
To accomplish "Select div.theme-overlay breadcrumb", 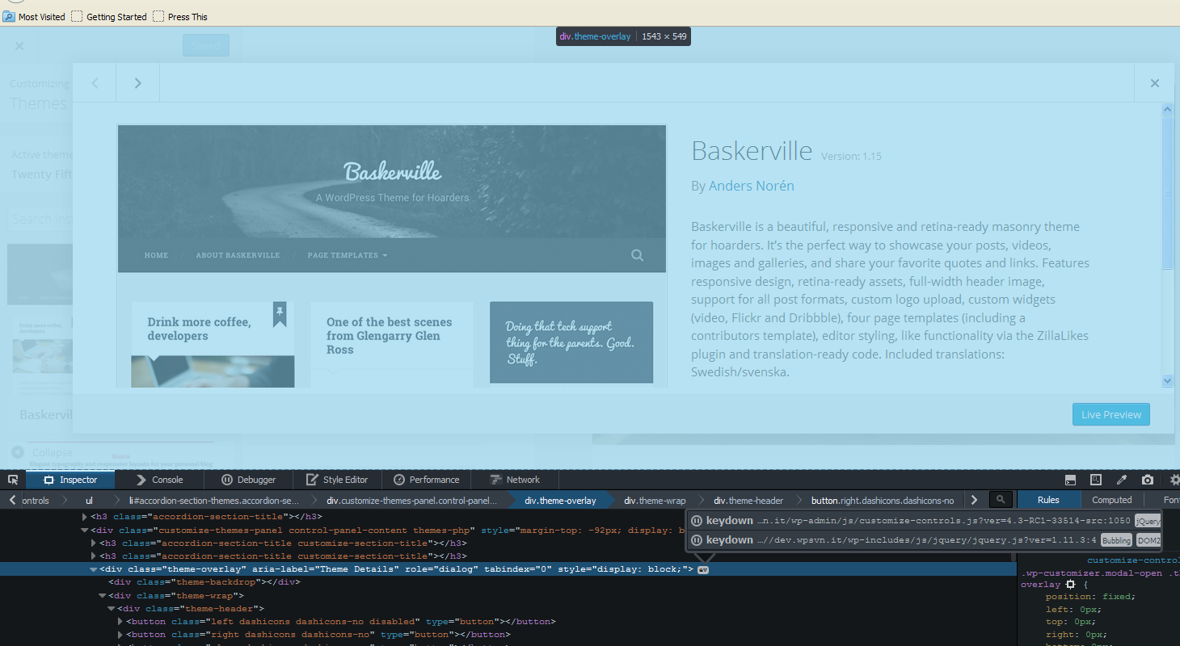I will click(x=560, y=501).
